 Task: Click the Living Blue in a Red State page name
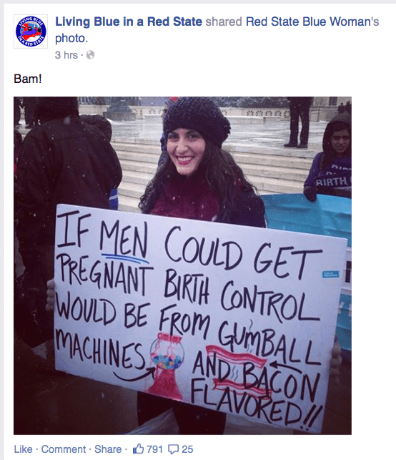coord(129,21)
